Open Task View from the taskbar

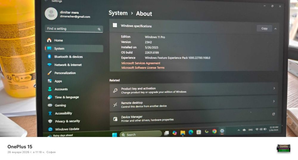pyautogui.click(x=167, y=133)
